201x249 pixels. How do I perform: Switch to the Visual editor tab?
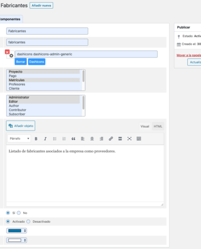(145, 127)
